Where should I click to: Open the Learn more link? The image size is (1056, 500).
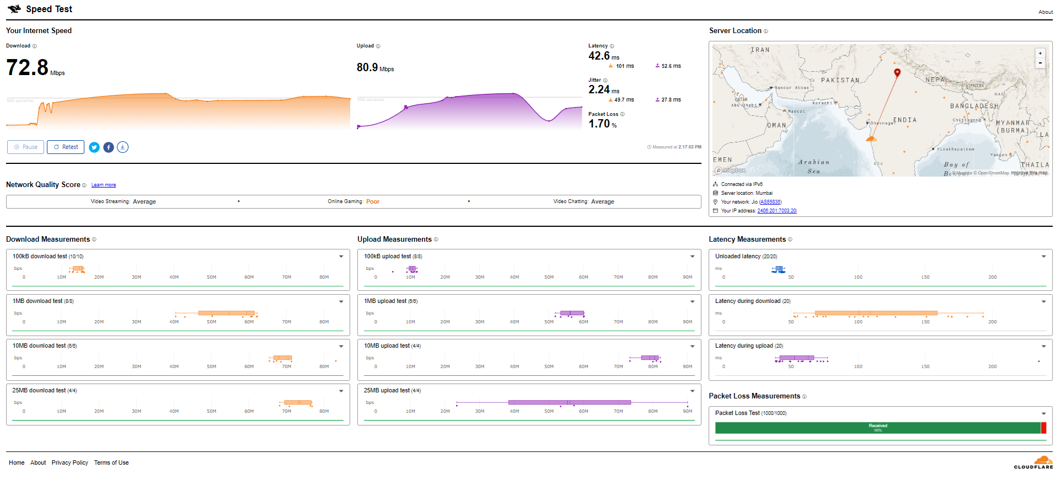click(x=104, y=185)
